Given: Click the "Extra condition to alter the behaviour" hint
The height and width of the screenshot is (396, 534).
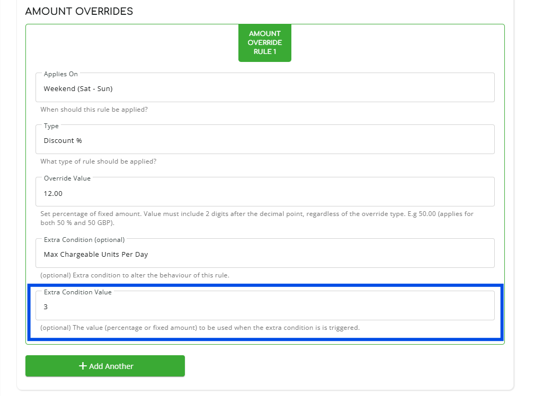Looking at the screenshot, I should tap(135, 275).
